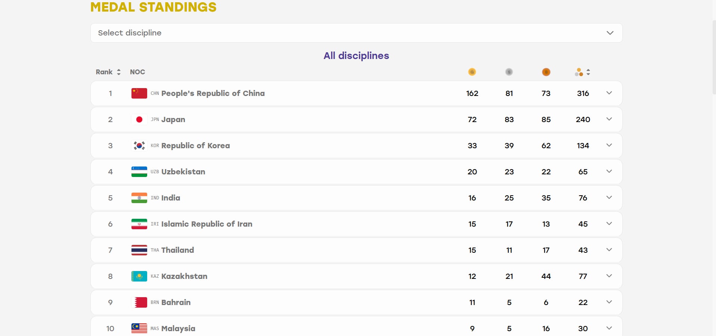Click the gold medal column icon
The image size is (716, 336).
tap(472, 72)
